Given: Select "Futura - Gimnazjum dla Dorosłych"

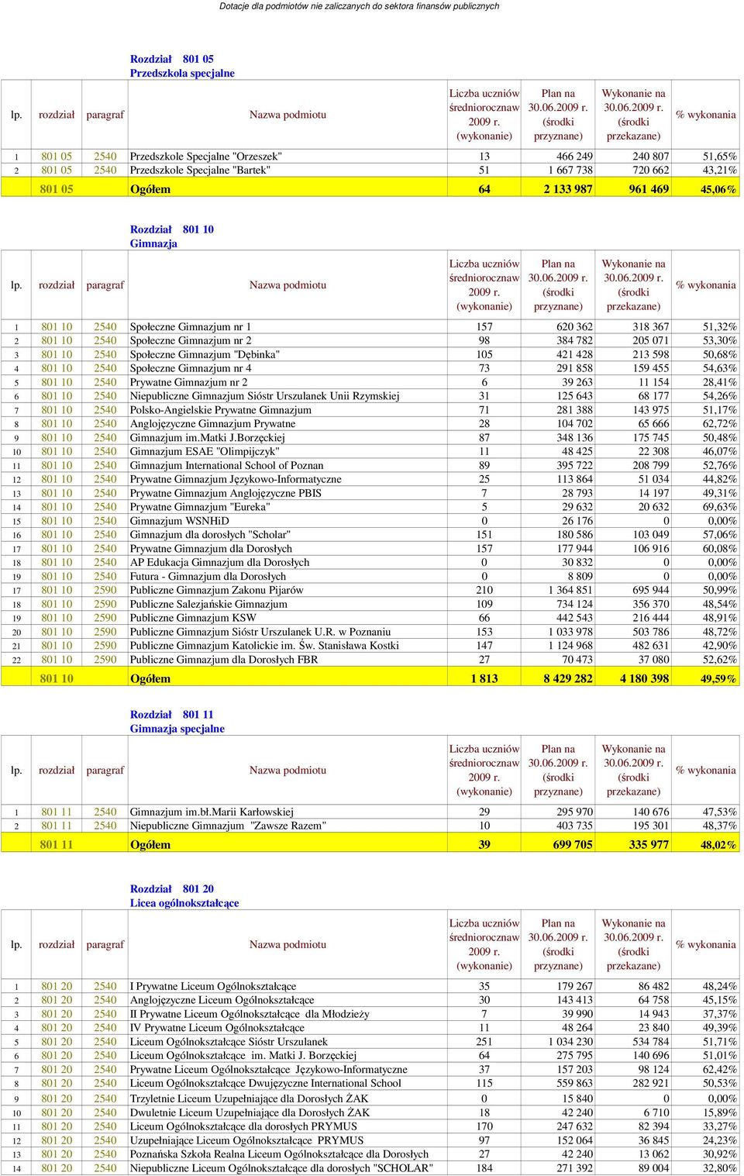Looking at the screenshot, I should pyautogui.click(x=208, y=578).
